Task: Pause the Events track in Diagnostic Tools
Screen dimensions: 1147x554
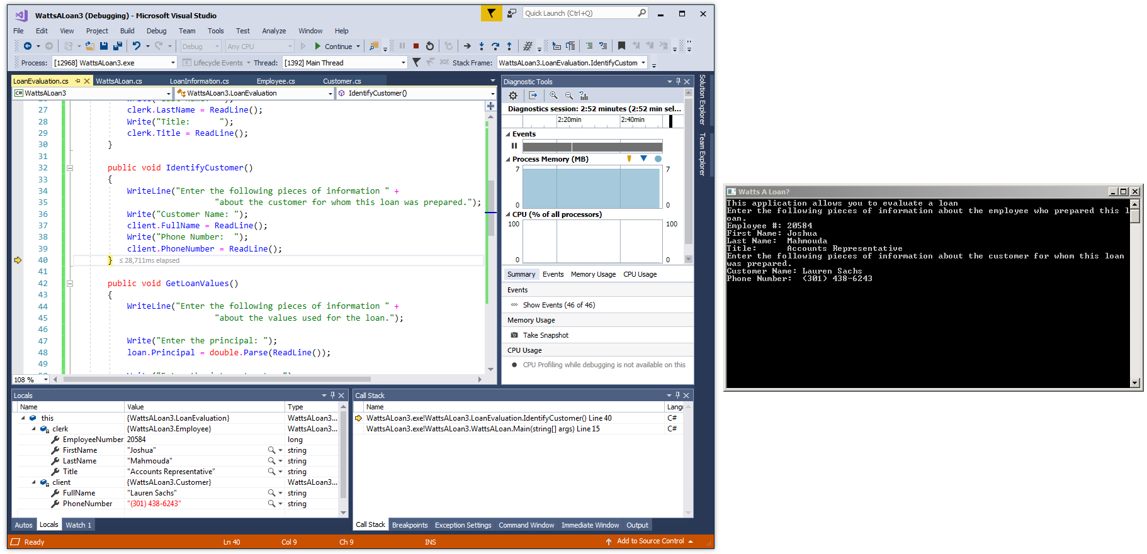Action: click(x=514, y=146)
